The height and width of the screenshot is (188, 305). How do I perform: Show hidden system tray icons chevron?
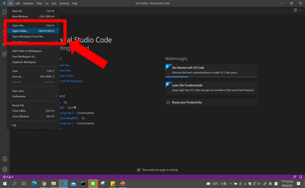[231, 184]
